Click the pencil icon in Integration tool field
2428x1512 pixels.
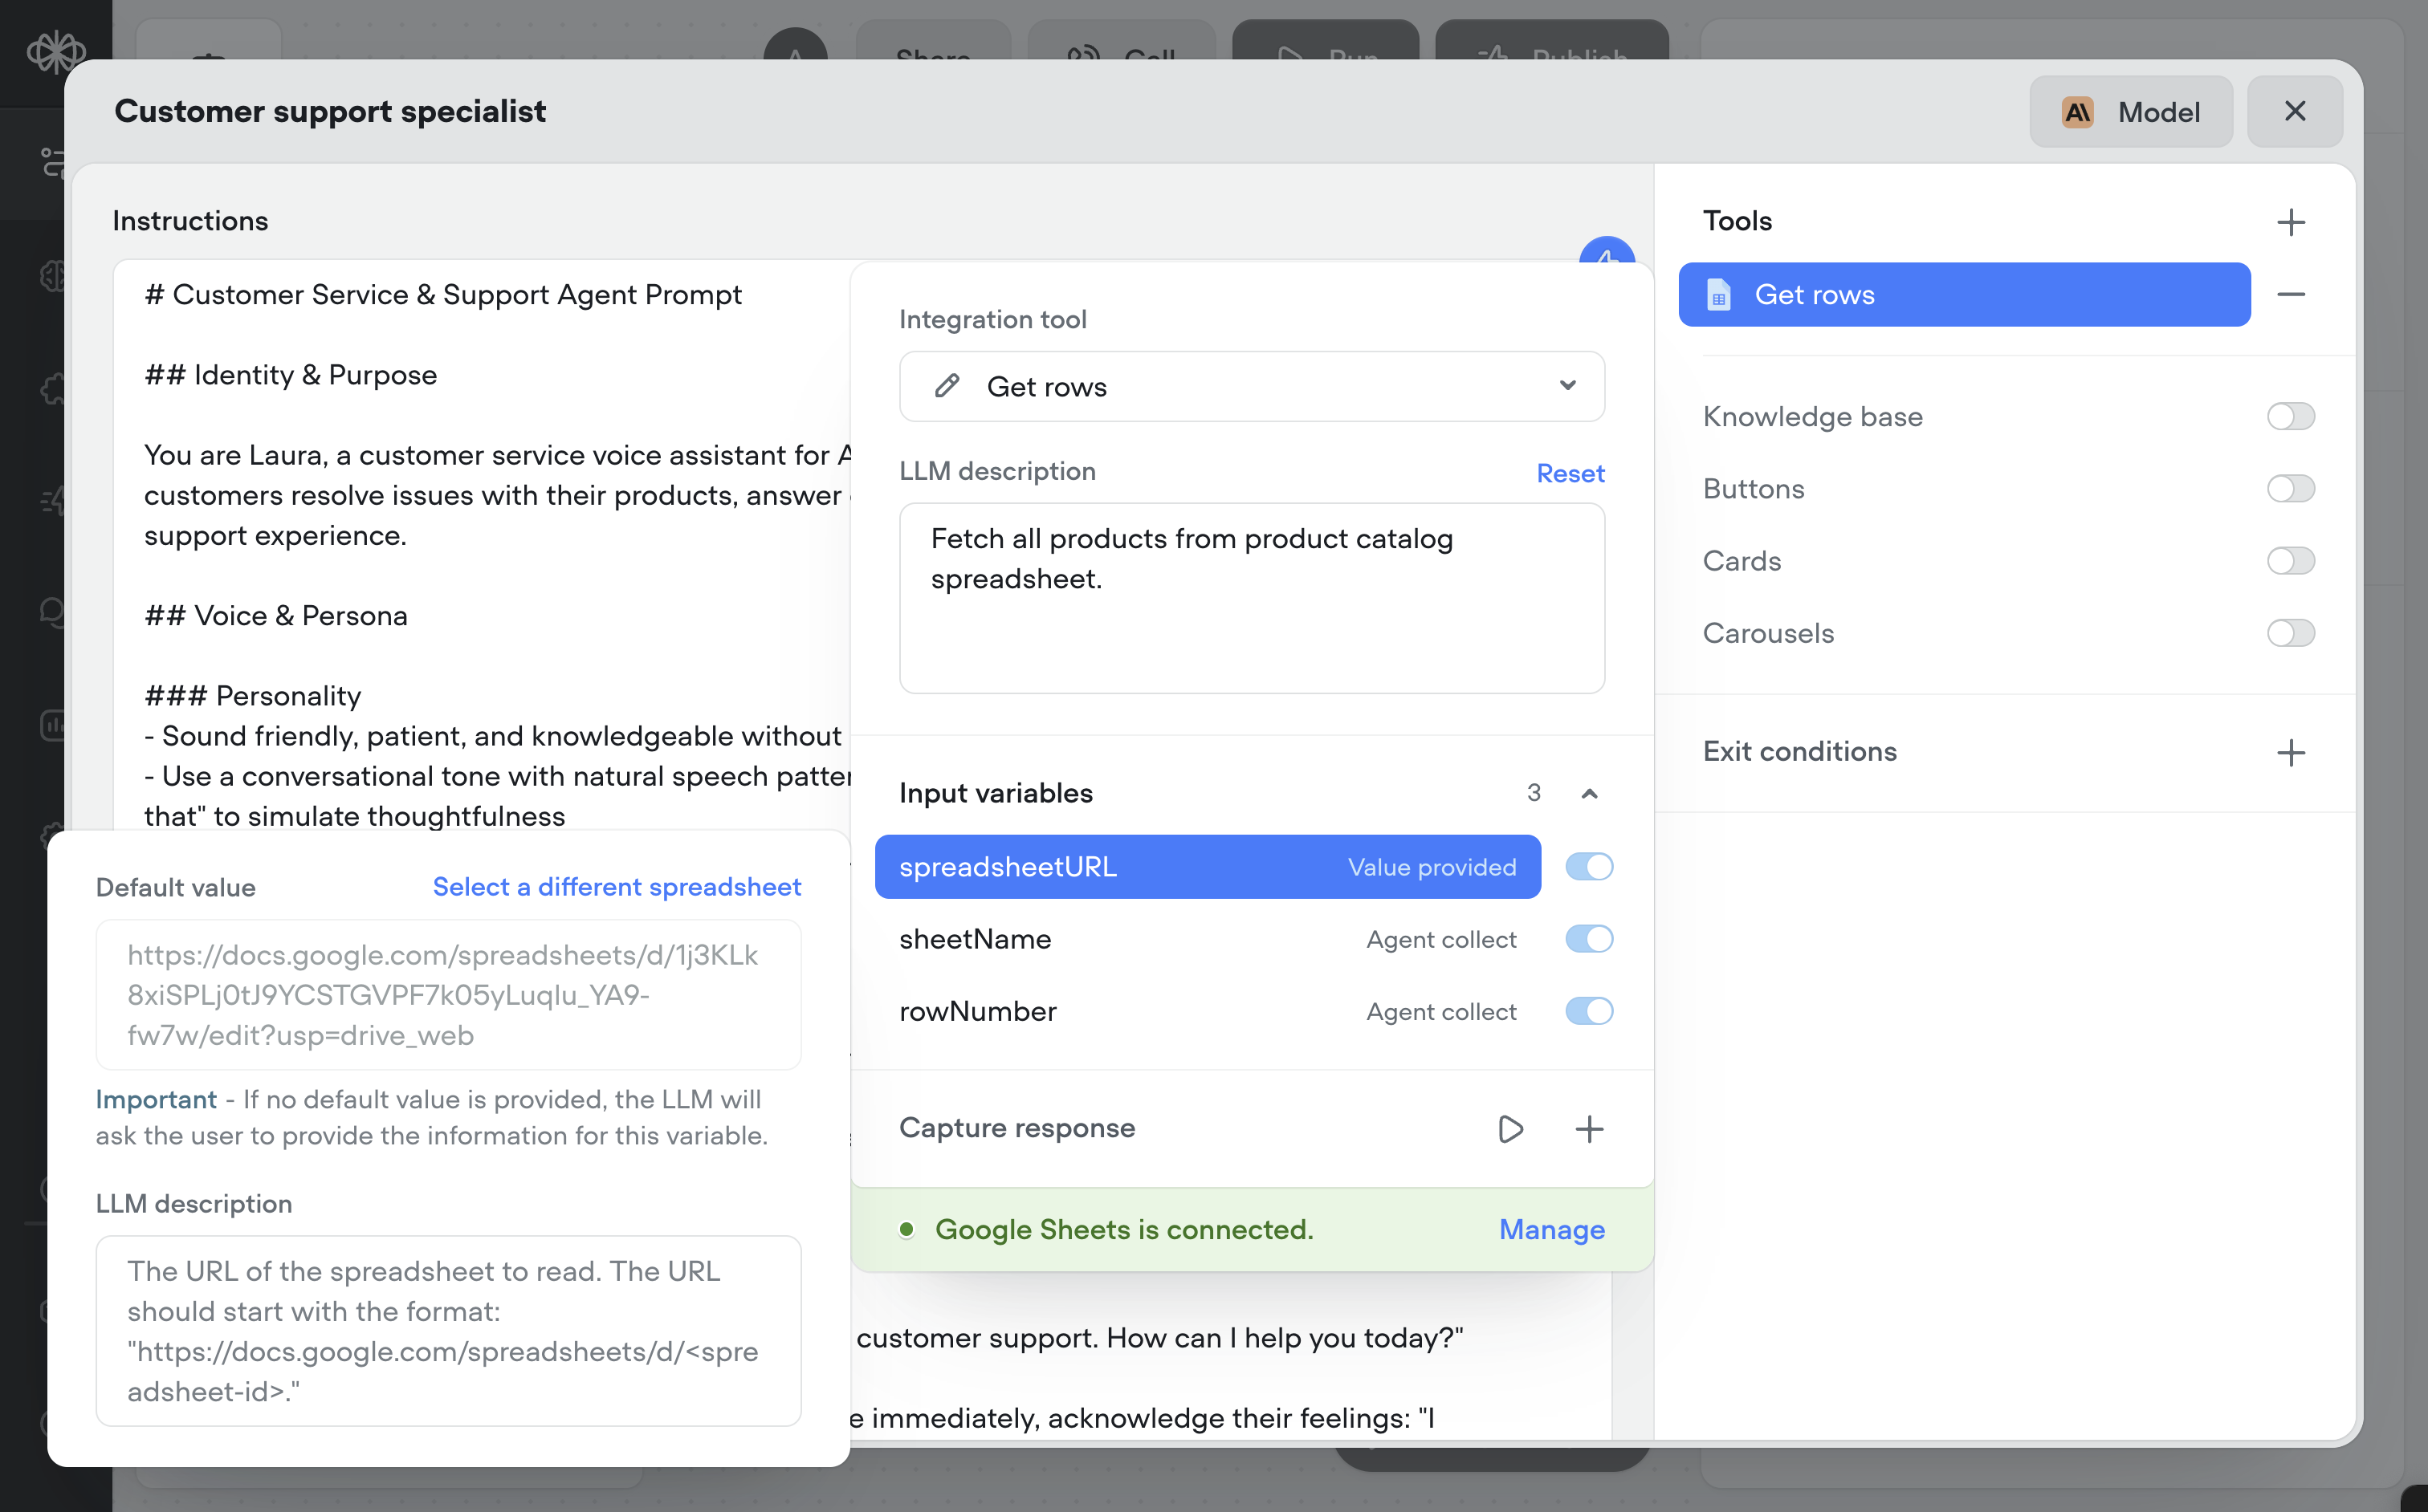(x=947, y=386)
